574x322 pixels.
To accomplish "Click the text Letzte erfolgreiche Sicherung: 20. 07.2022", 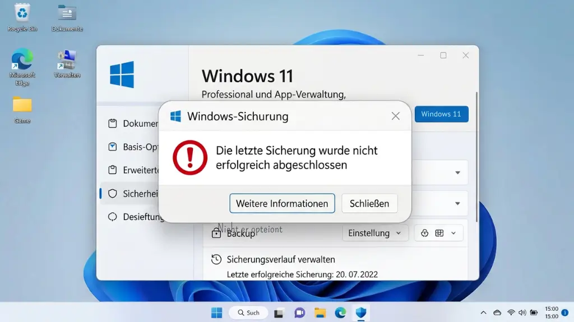I will (302, 274).
